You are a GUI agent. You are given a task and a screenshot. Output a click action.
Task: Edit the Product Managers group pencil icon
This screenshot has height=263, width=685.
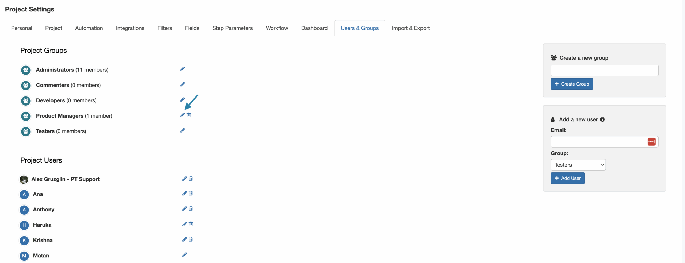[182, 115]
